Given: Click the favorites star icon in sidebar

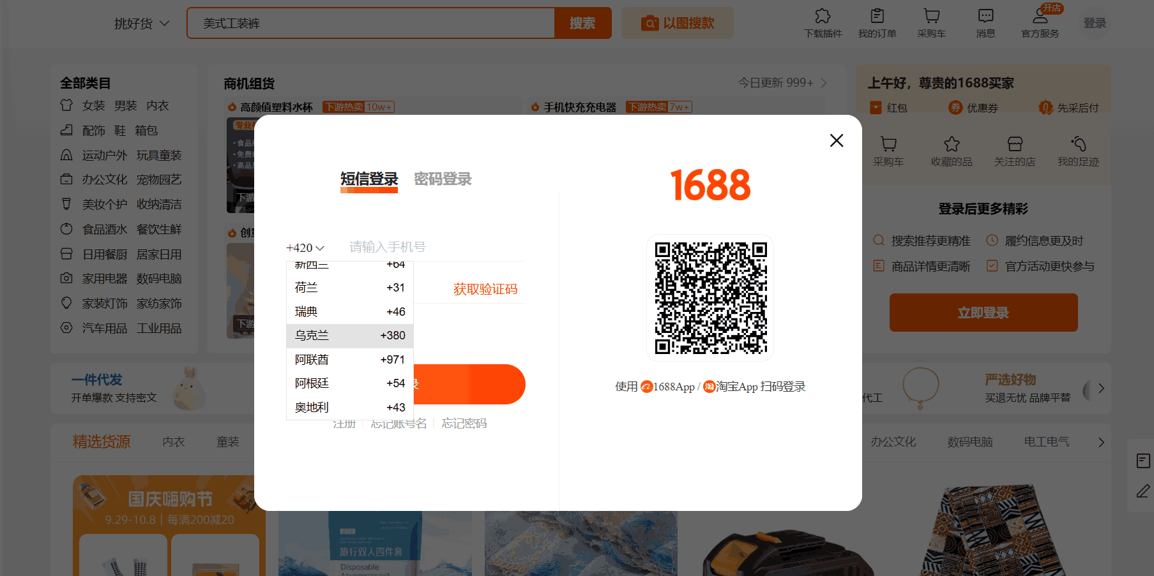Looking at the screenshot, I should (x=952, y=144).
